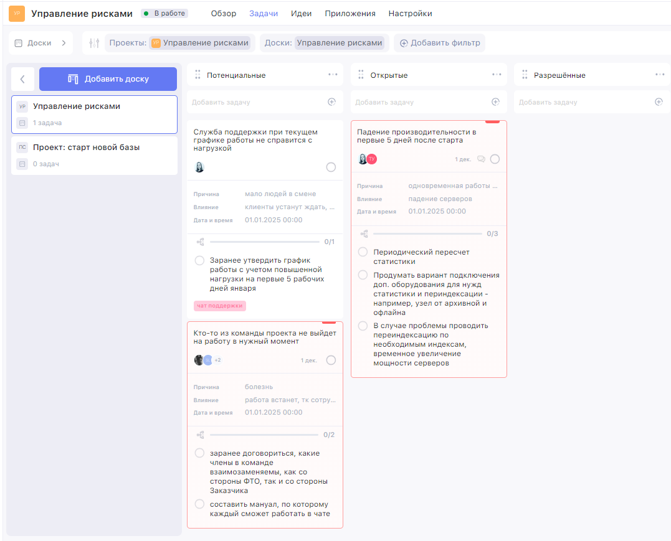Click the filter sliders icon
This screenshot has height=541, width=671.
[x=94, y=43]
